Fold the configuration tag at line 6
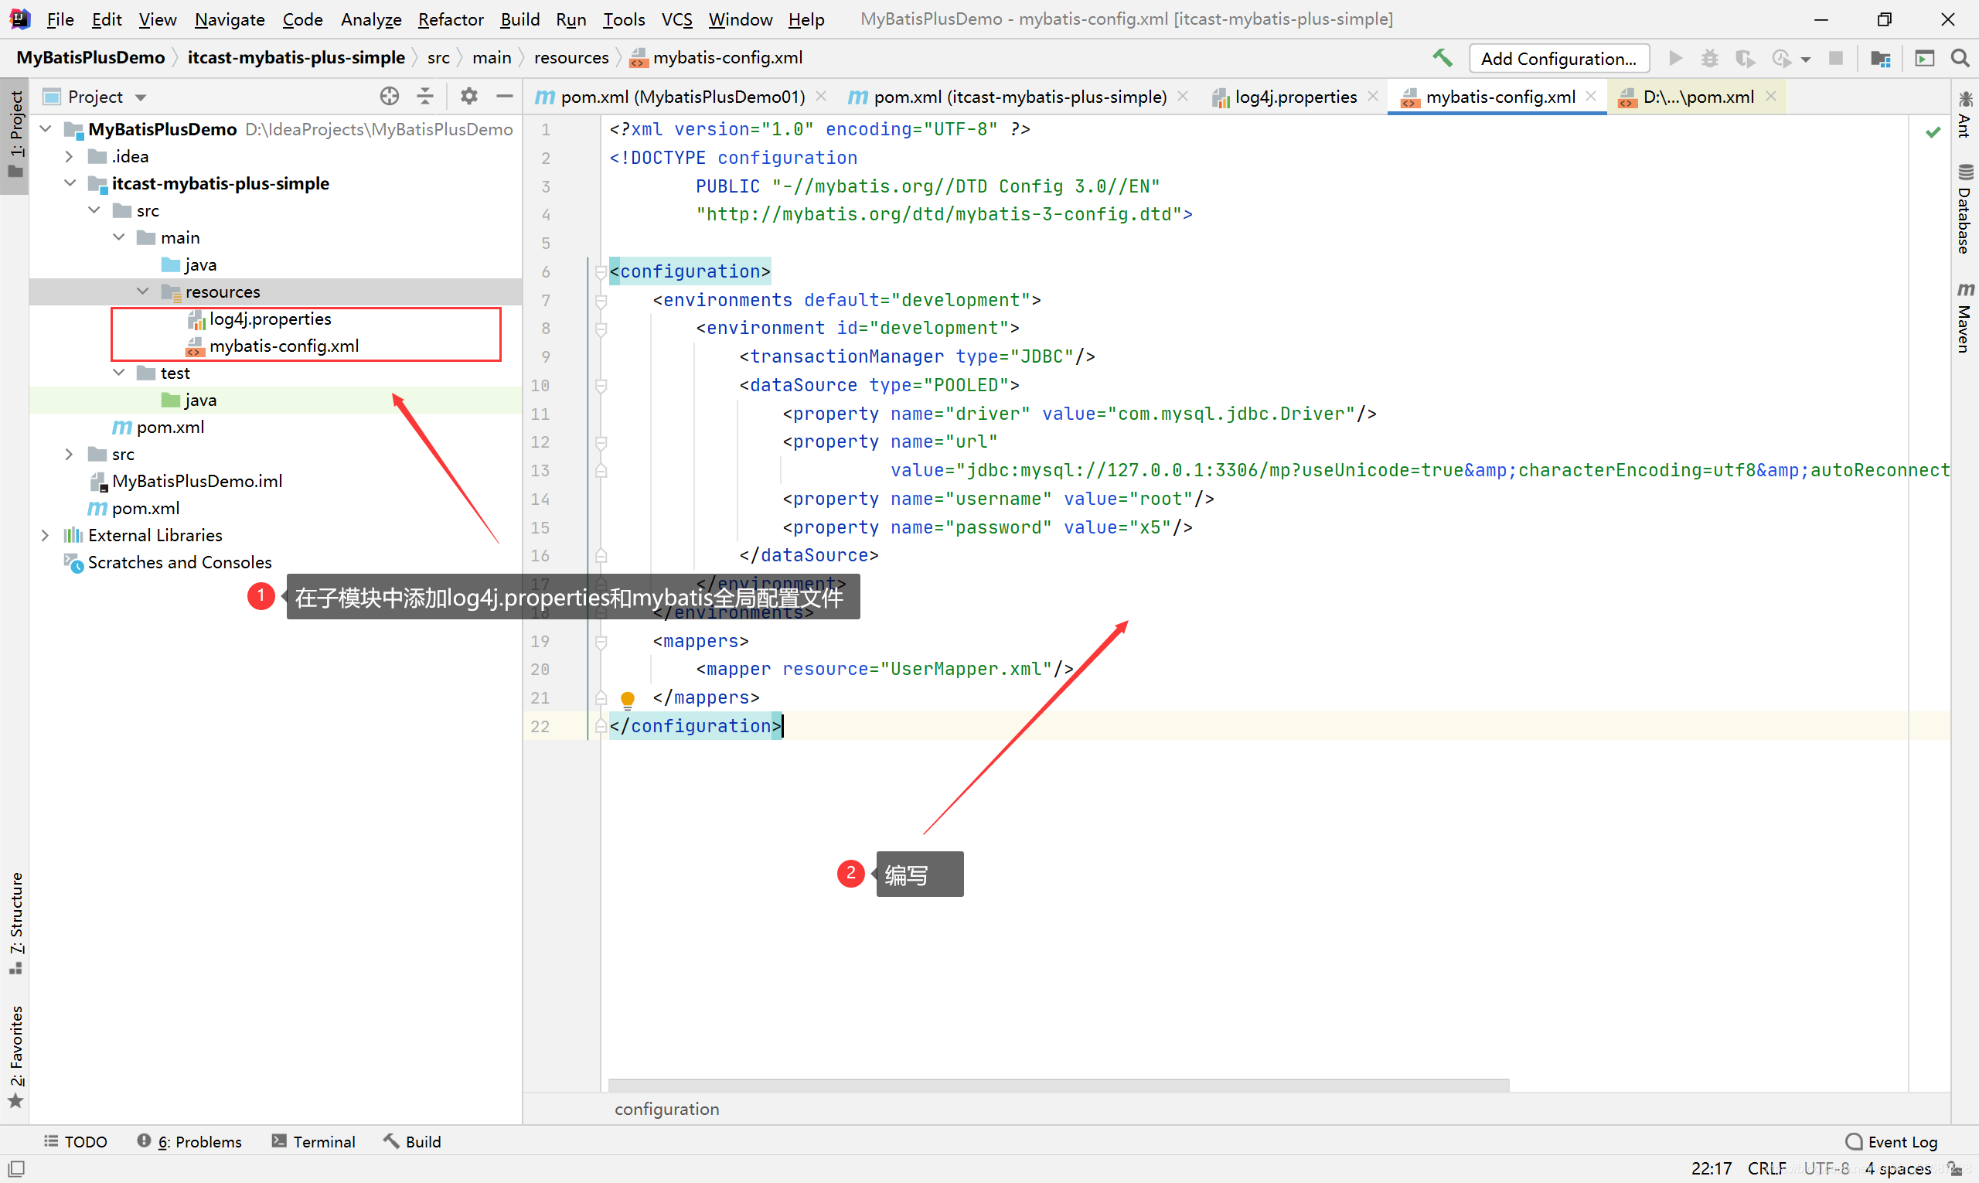 [601, 272]
